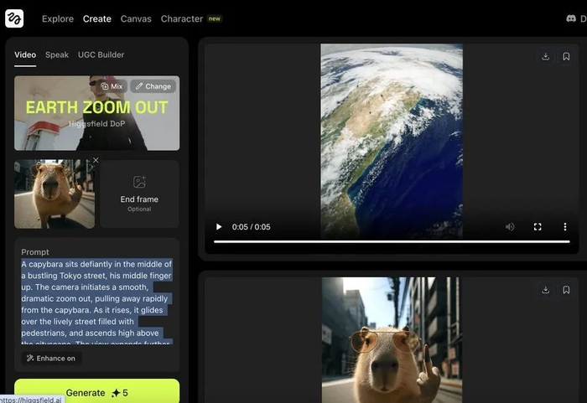Bookmark the Earth video
This screenshot has height=403, width=587.
[566, 56]
